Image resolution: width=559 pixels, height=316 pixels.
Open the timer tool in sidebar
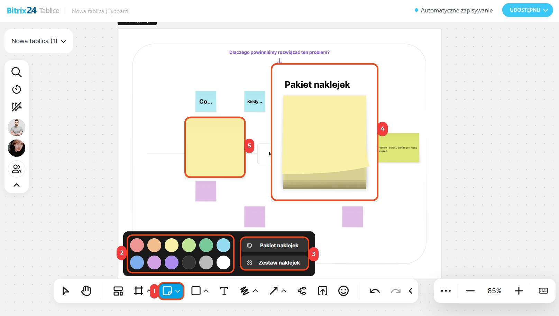click(x=17, y=89)
